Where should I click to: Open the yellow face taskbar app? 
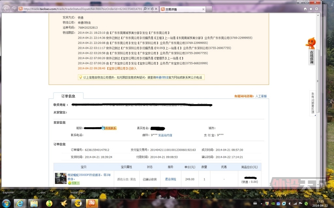[x=78, y=203]
